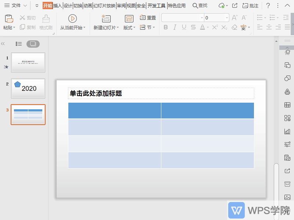Screen dimensions: 294x220
Task: Open the 幻灯片放映 (Slide Show) tab
Action: coord(104,5)
